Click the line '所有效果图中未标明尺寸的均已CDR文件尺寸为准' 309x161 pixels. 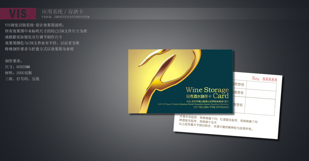click(x=46, y=31)
